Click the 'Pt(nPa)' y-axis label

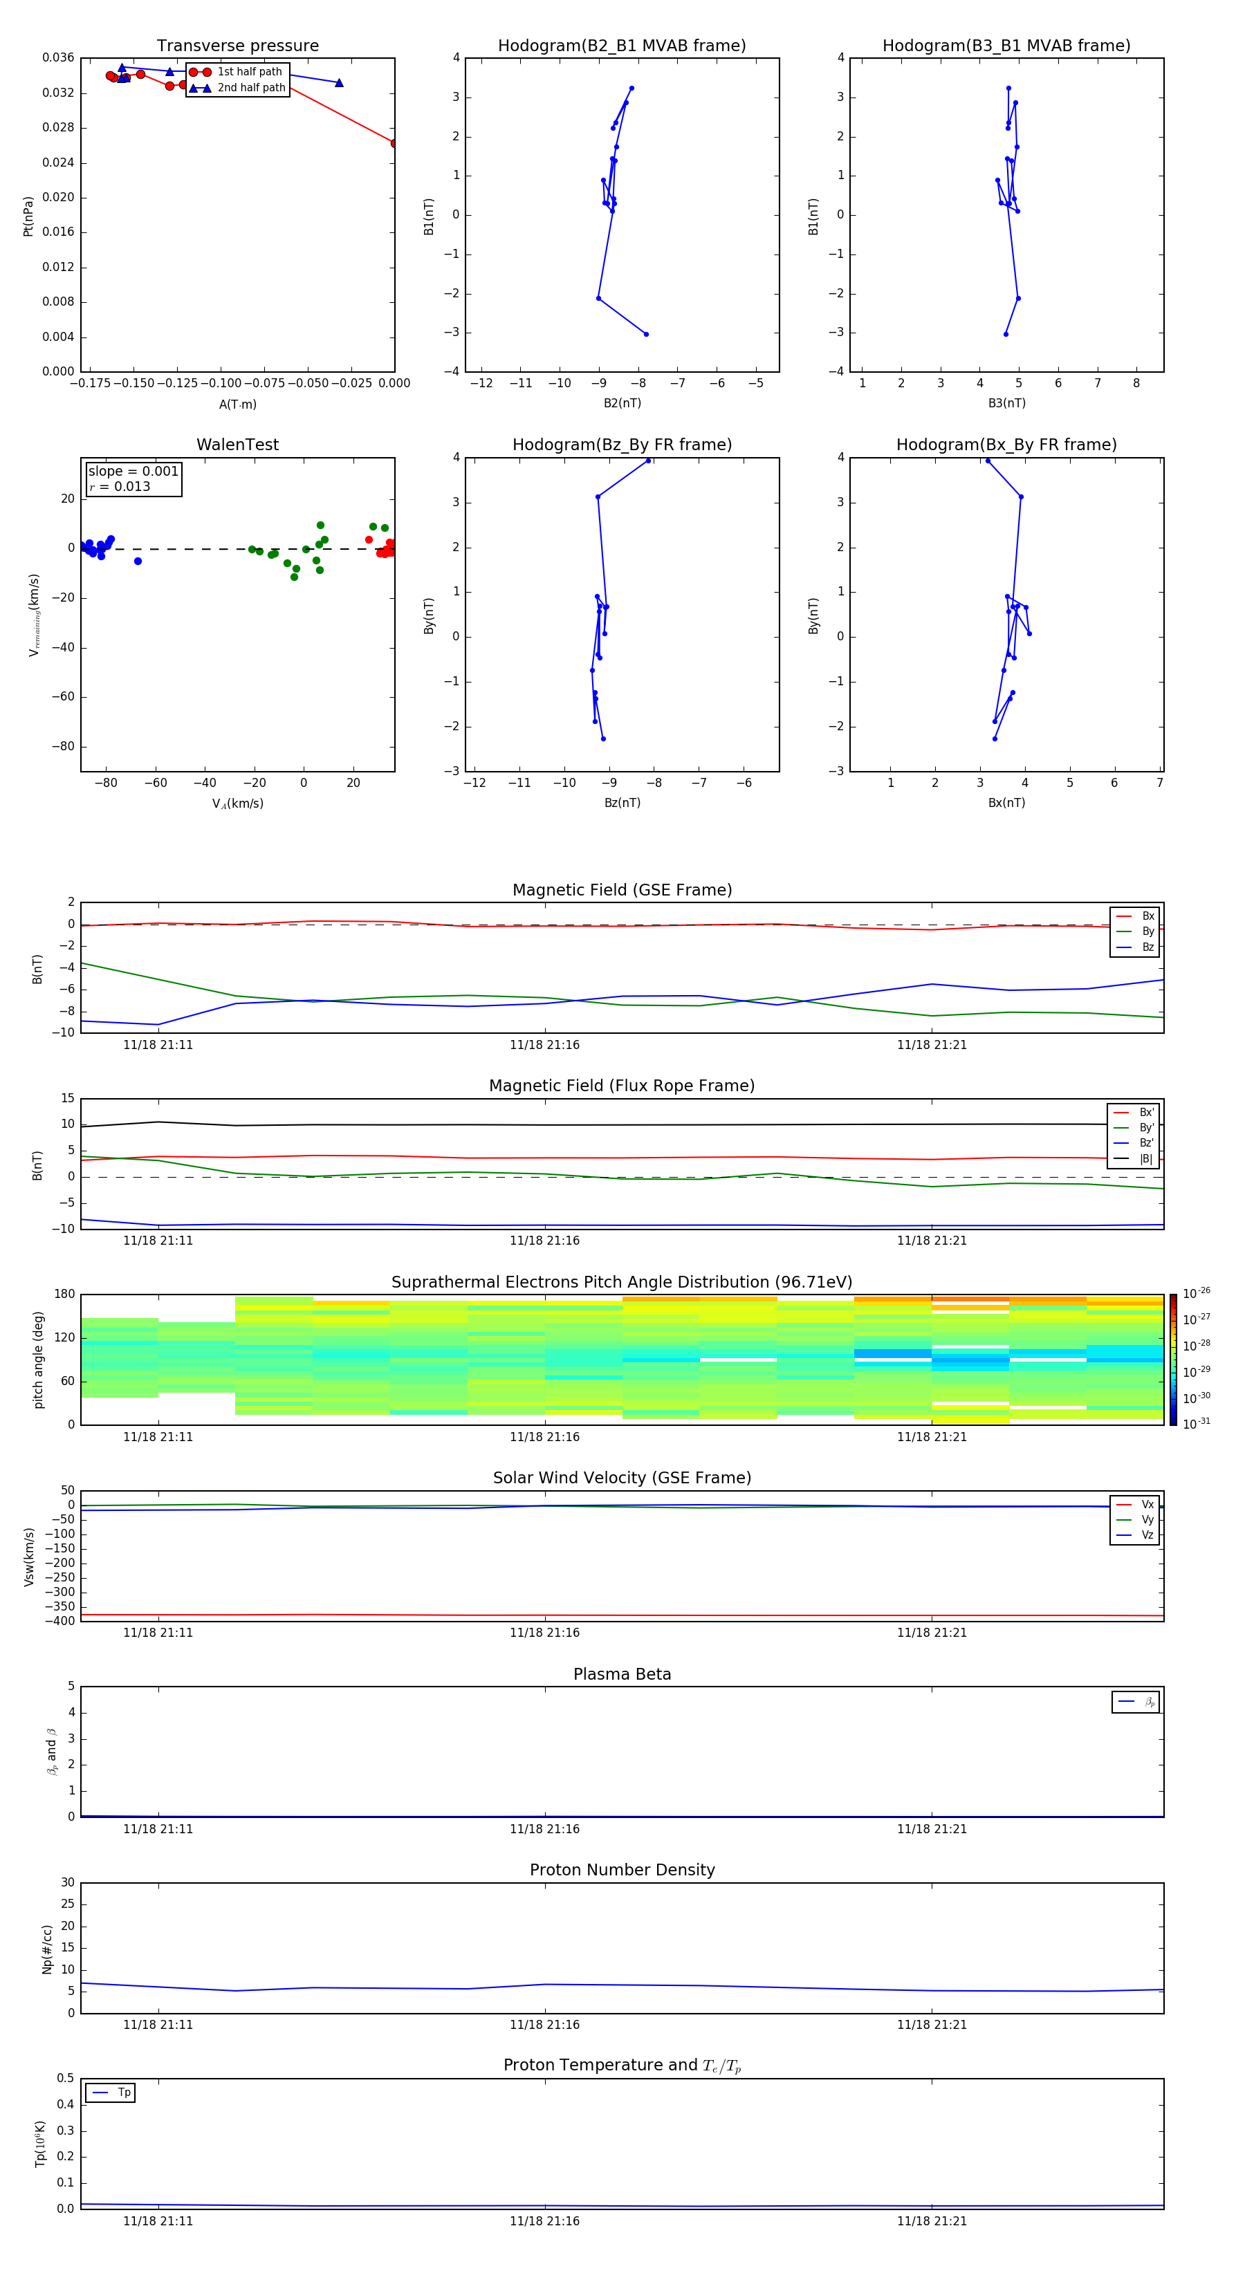(x=28, y=215)
